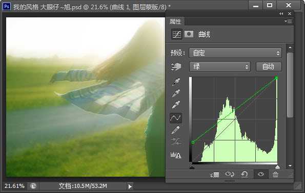Image resolution: width=305 pixels, height=193 pixels.
Task: Open the status bar info arrow menu
Action: point(130,186)
